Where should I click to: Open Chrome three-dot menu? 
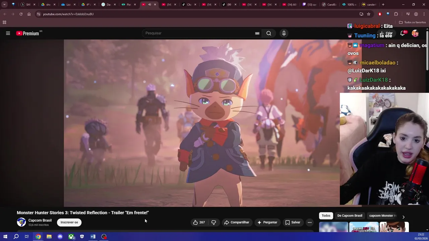click(424, 14)
